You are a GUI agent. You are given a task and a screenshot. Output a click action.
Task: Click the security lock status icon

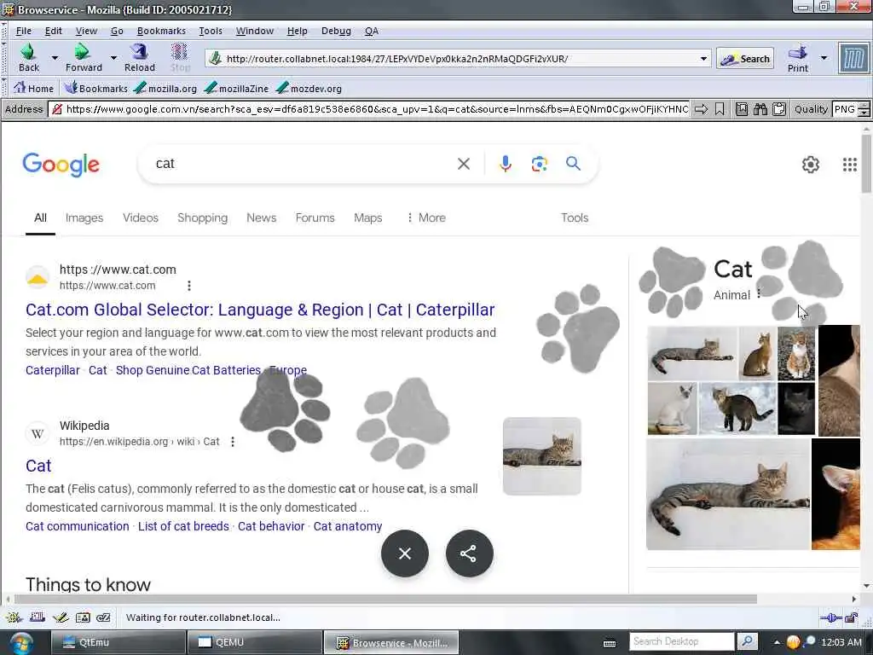(x=852, y=617)
